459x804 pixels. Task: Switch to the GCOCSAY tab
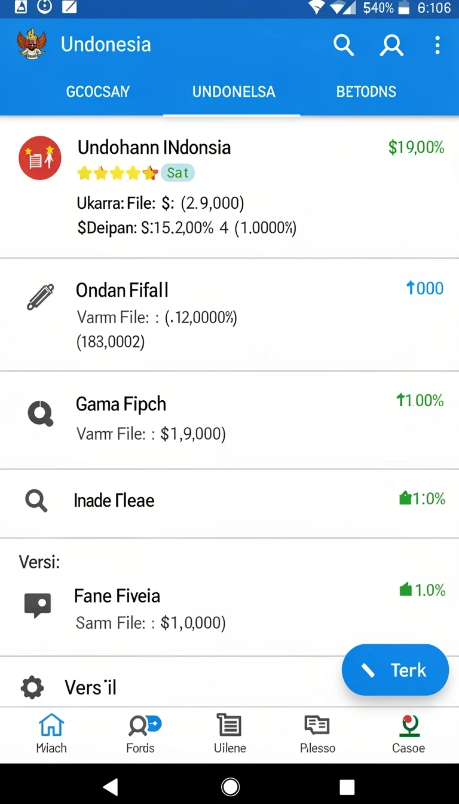97,92
